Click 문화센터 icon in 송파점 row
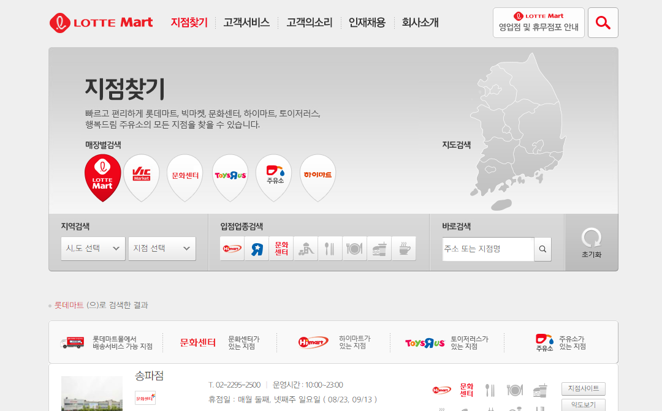Image resolution: width=662 pixels, height=411 pixels. 466,390
